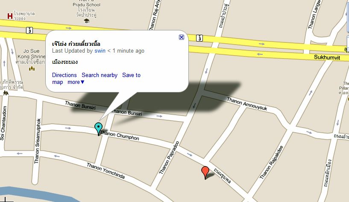The image size is (349, 202).
Task: Click the Sukhumvit road label
Action: point(327,57)
